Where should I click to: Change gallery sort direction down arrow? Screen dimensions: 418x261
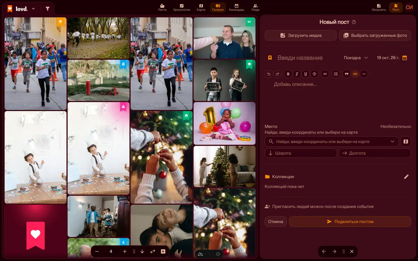tap(142, 251)
